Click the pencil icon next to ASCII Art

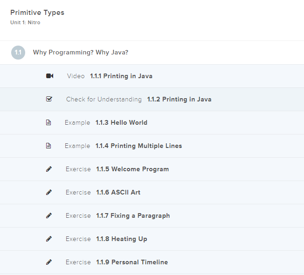click(49, 192)
